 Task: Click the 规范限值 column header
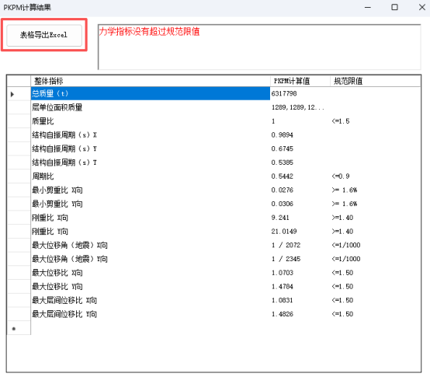click(x=376, y=81)
